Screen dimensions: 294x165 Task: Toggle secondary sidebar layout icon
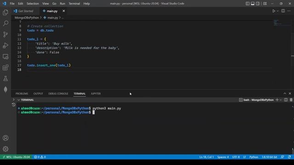tap(258, 4)
